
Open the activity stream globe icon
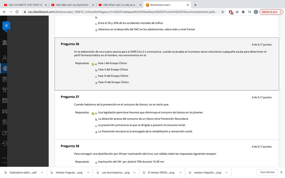tap(5, 69)
